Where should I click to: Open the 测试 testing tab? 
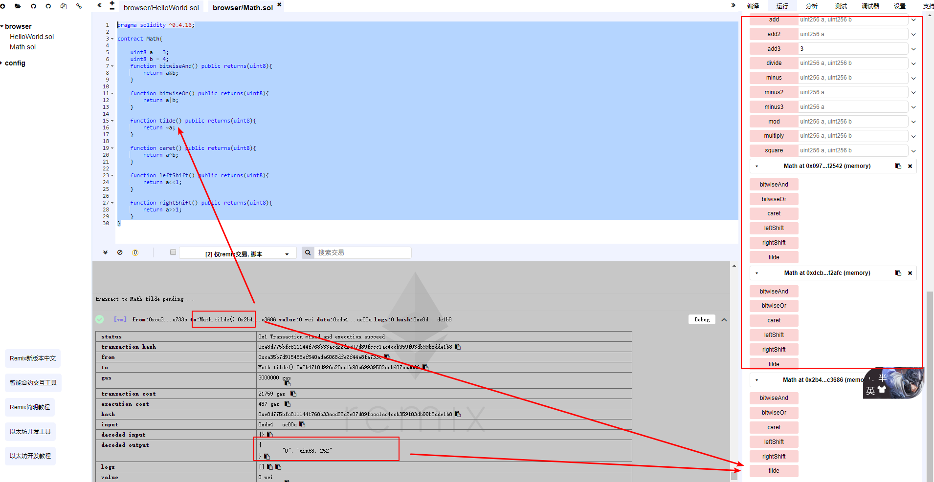point(841,6)
